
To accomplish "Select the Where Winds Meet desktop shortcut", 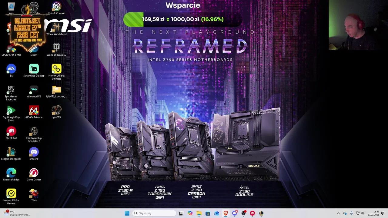I will pyautogui.click(x=56, y=29).
